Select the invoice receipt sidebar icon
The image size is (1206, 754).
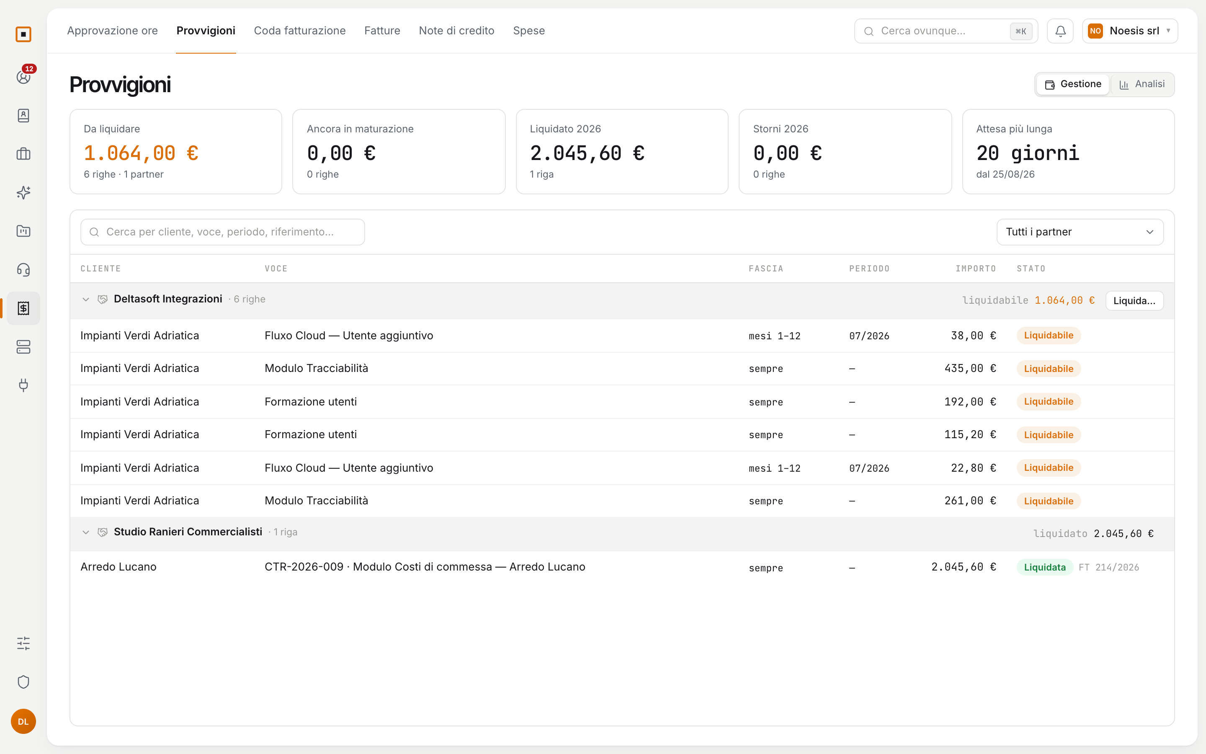coord(23,308)
